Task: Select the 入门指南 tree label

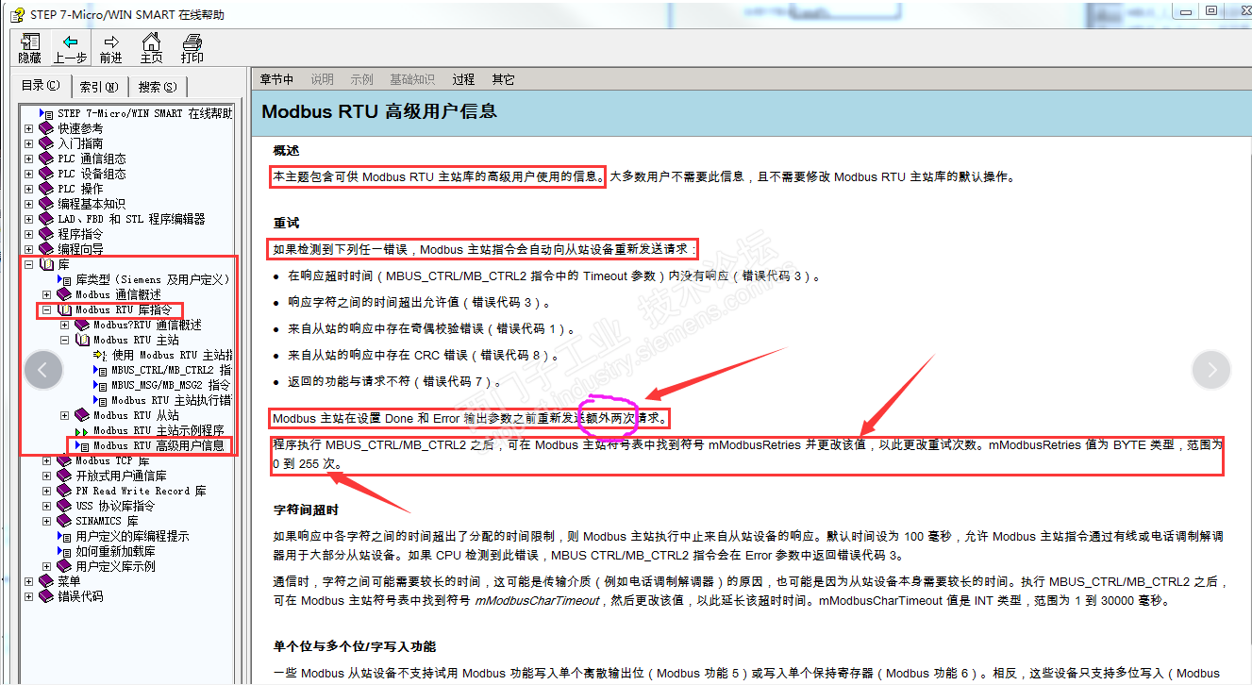Action: [x=80, y=143]
